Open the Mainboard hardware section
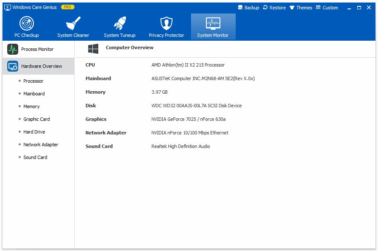The height and width of the screenshot is (251, 378). point(34,94)
